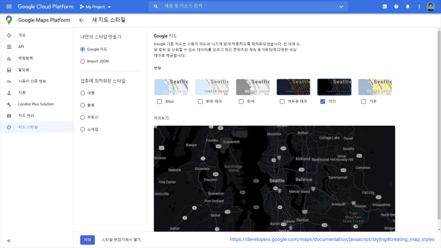Click the 제품 및 리소스 검색 field
The image size is (441, 248).
(x=248, y=6)
